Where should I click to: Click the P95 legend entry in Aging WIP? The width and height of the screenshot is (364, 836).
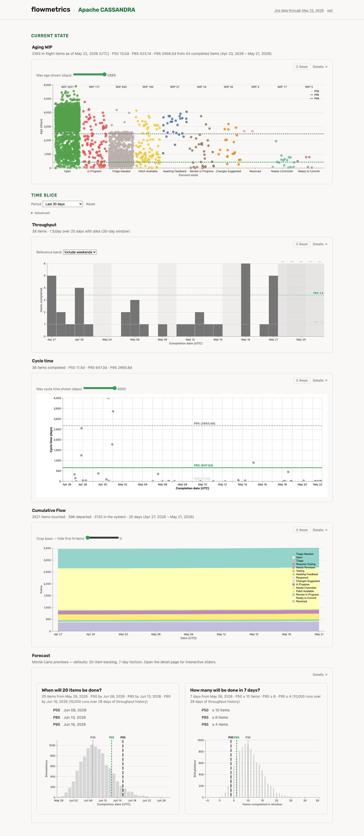[x=315, y=99]
